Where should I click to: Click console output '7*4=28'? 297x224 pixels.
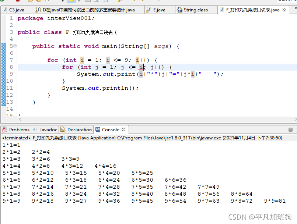109,187
